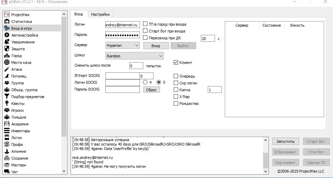Uncheck the Клиент checkbox

coord(176,63)
